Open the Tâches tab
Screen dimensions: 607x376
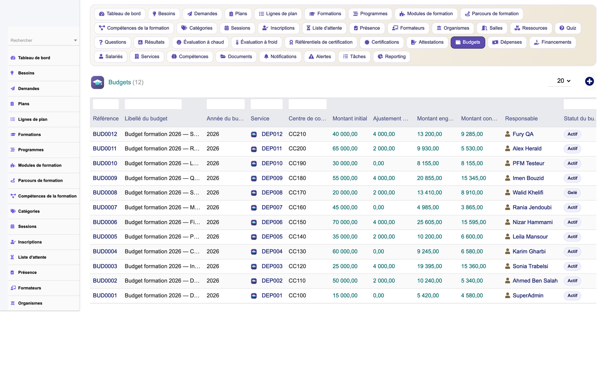click(354, 57)
